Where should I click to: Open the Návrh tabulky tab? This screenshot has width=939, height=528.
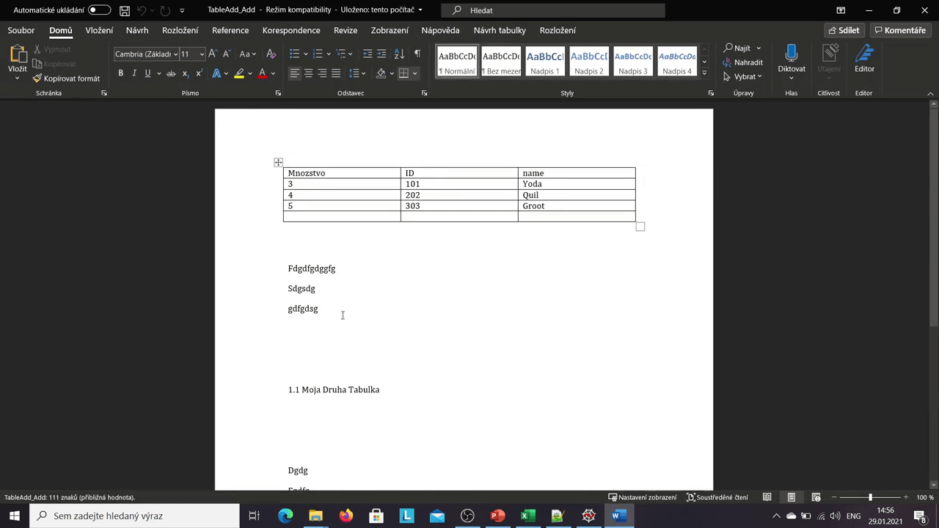pyautogui.click(x=500, y=30)
